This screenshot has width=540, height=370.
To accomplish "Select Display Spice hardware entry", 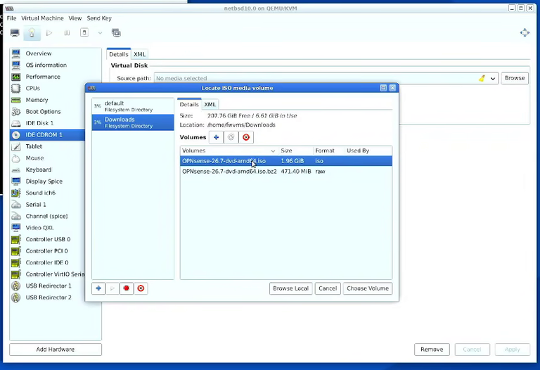I will pyautogui.click(x=48, y=181).
